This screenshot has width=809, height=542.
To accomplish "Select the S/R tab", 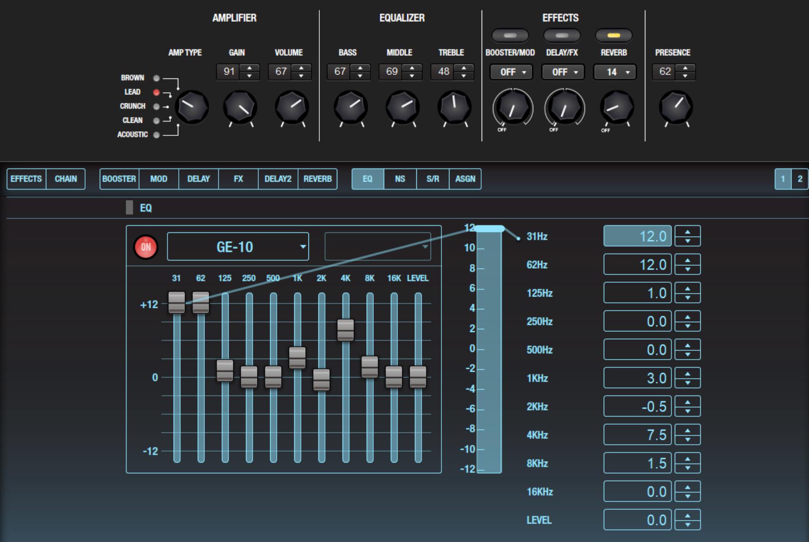I will (433, 179).
